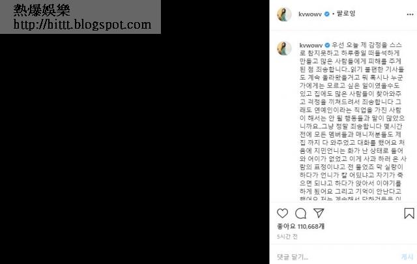
Task: Like the post with the heart icon
Action: click(282, 213)
